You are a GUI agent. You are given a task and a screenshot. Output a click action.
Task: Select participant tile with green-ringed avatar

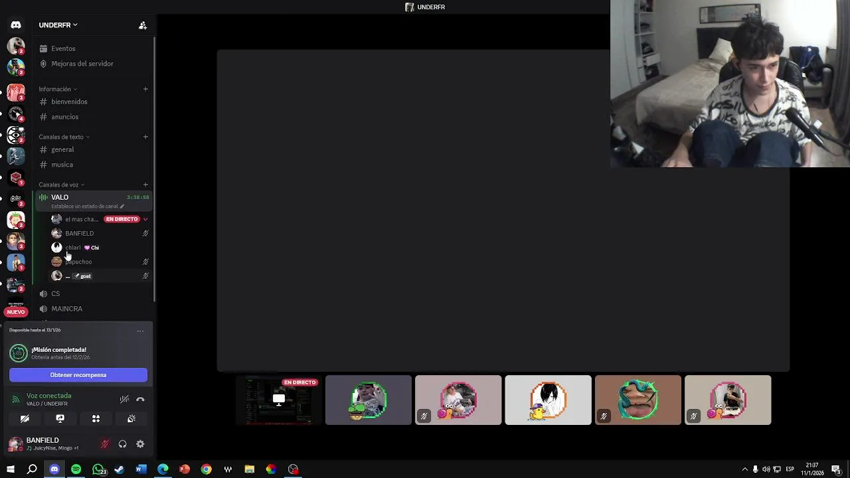coord(369,400)
